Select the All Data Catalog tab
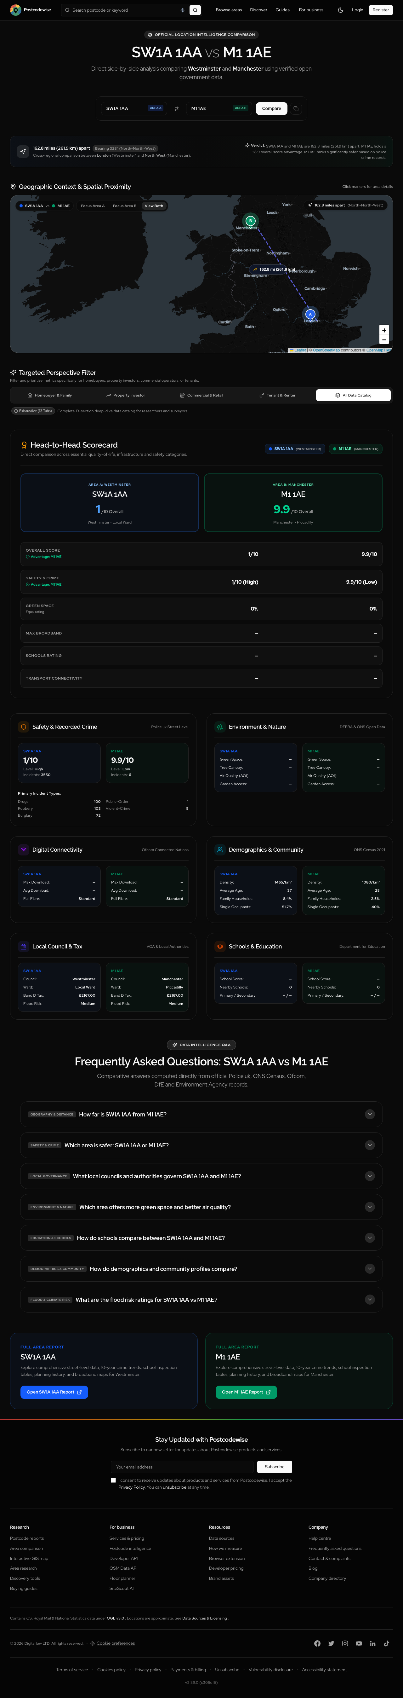 click(x=354, y=396)
